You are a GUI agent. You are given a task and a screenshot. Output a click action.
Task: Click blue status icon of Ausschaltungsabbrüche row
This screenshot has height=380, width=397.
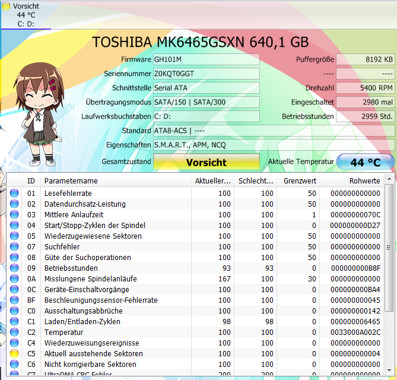[14, 311]
